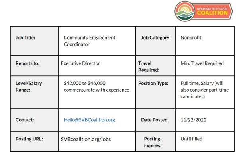
Task: Select the Travel Required label cell
Action: (155, 66)
